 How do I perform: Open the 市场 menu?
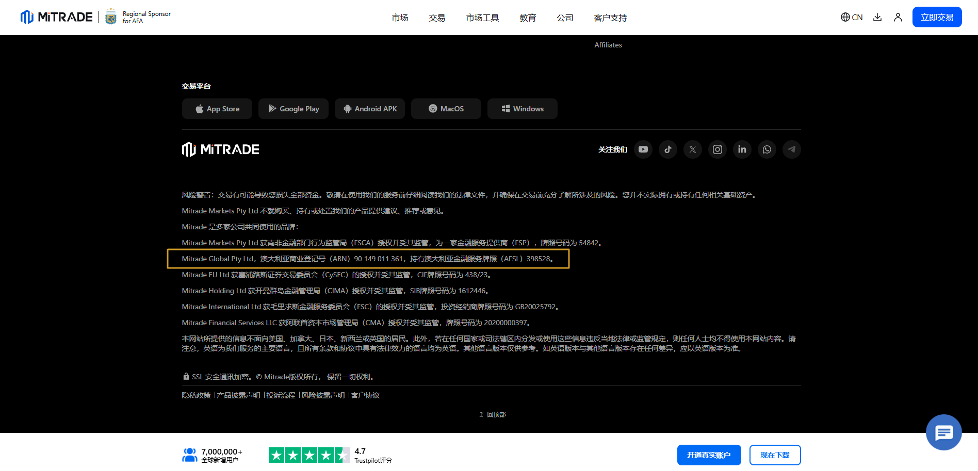pyautogui.click(x=400, y=18)
